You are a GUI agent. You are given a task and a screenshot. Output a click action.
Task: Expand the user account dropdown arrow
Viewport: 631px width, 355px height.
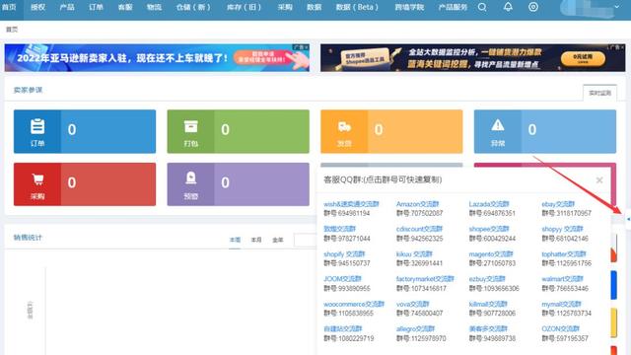pyautogui.click(x=616, y=7)
